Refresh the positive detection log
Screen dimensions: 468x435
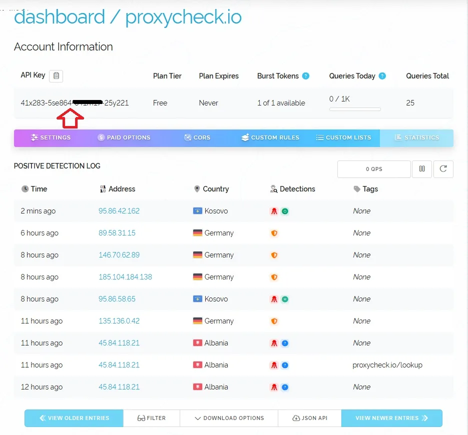443,169
